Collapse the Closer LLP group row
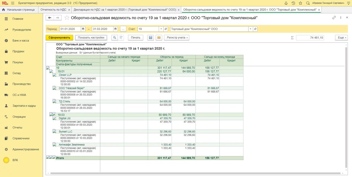 54,75
